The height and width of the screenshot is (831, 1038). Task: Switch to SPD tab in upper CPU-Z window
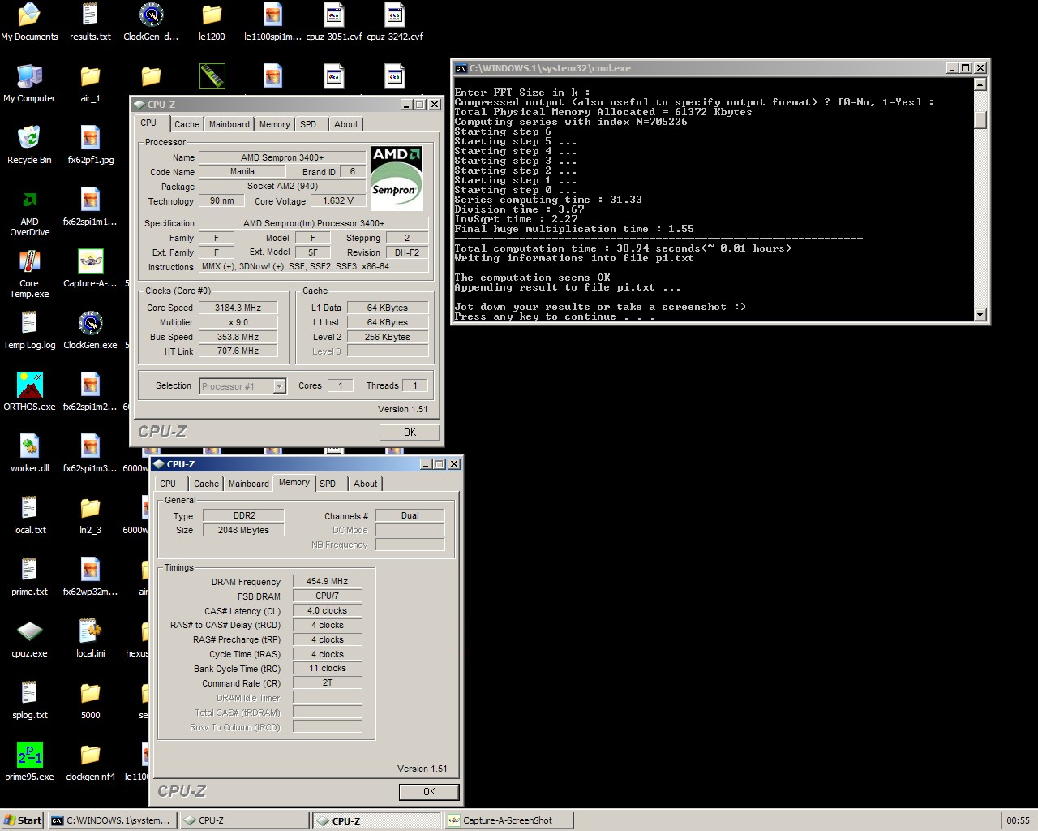pyautogui.click(x=308, y=124)
